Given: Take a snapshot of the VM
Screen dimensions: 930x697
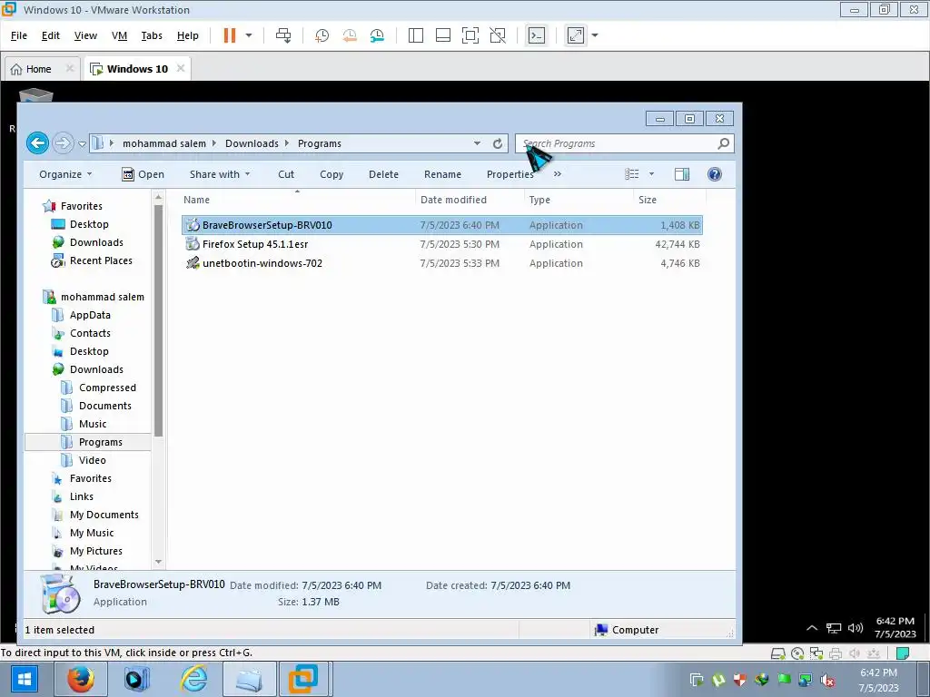Looking at the screenshot, I should pos(322,35).
